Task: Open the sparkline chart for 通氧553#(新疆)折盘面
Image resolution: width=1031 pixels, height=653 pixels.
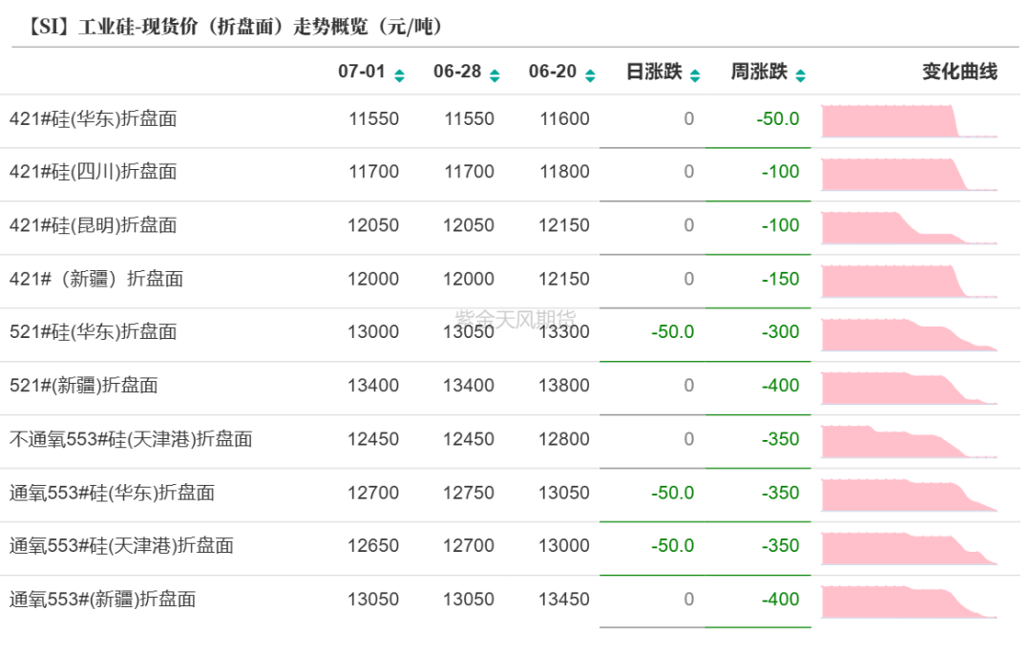Action: pyautogui.click(x=912, y=600)
